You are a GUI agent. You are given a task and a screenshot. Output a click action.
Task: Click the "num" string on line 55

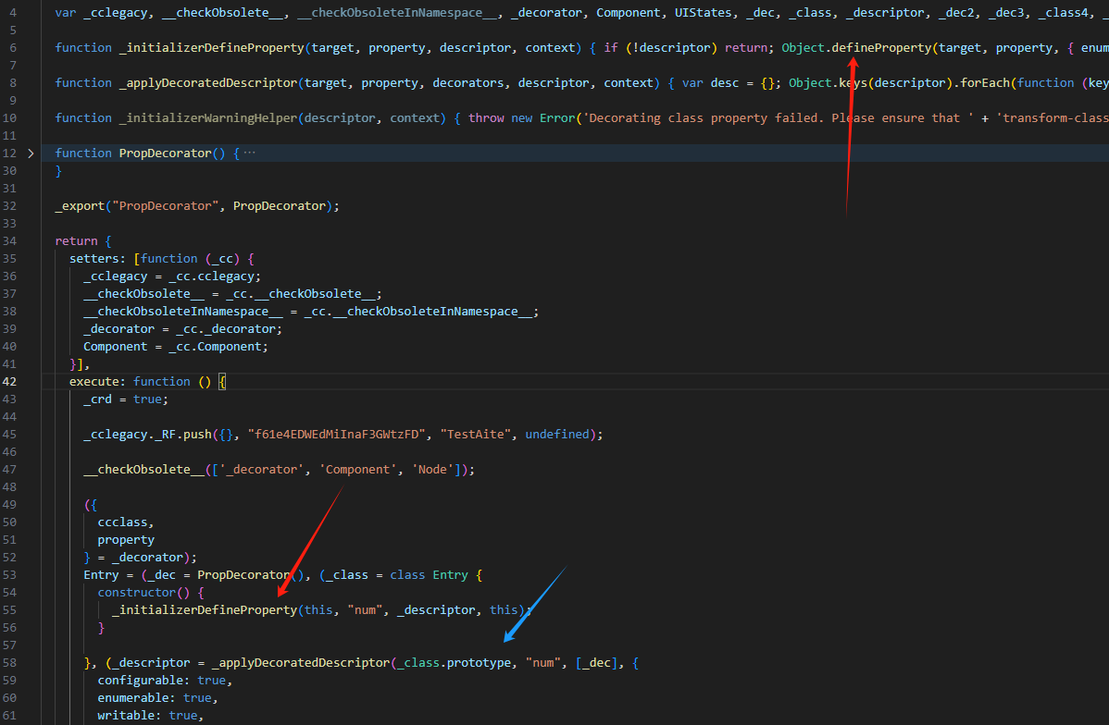[365, 609]
